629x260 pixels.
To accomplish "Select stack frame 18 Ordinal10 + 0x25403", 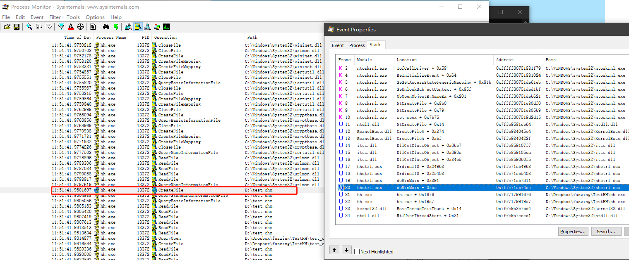I will pyautogui.click(x=482, y=174).
